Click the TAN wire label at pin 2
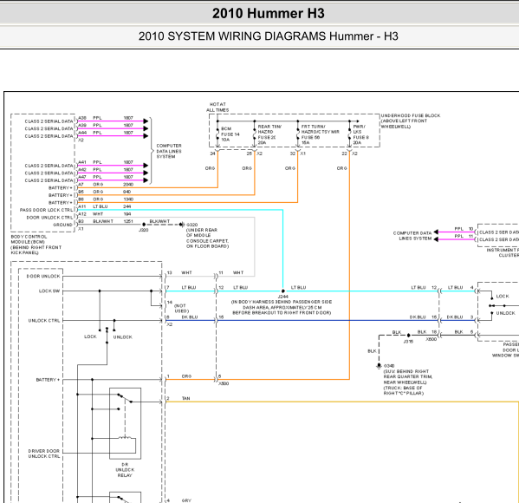Image resolution: width=519 pixels, height=503 pixels. click(185, 398)
